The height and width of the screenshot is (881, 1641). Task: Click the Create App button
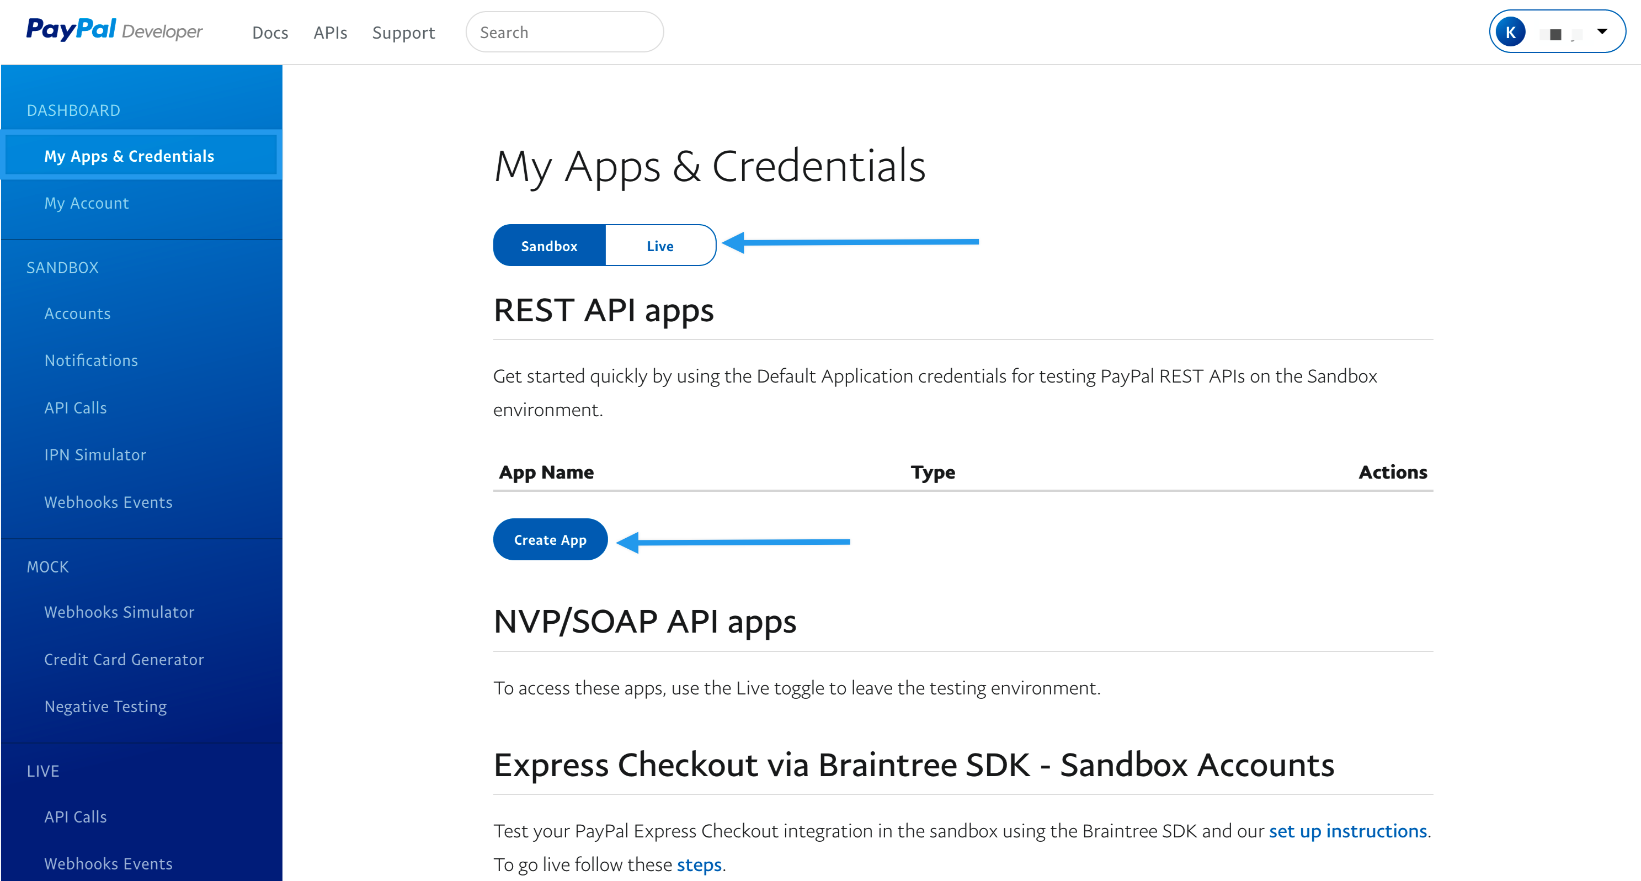(550, 539)
